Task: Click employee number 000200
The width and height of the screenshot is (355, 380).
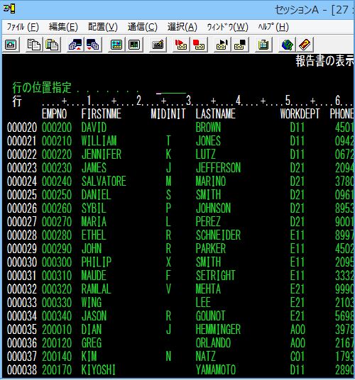Action: click(57, 128)
